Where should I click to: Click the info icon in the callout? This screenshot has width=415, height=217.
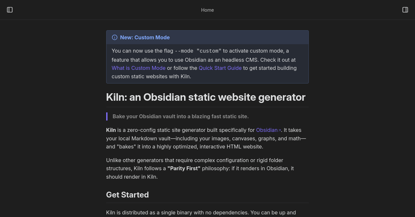[115, 37]
